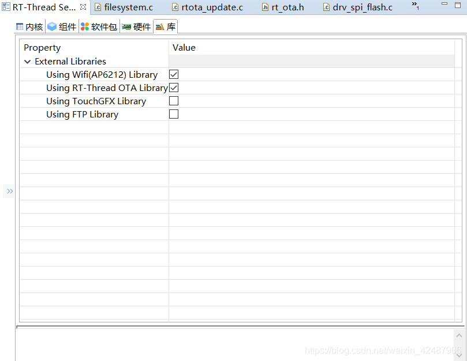Select the Using Wifi(AP6212) Library row text

click(102, 75)
